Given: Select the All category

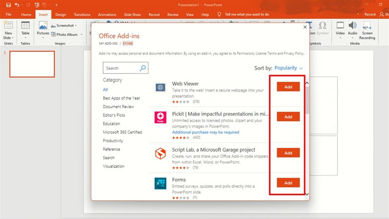Looking at the screenshot, I should click(105, 90).
